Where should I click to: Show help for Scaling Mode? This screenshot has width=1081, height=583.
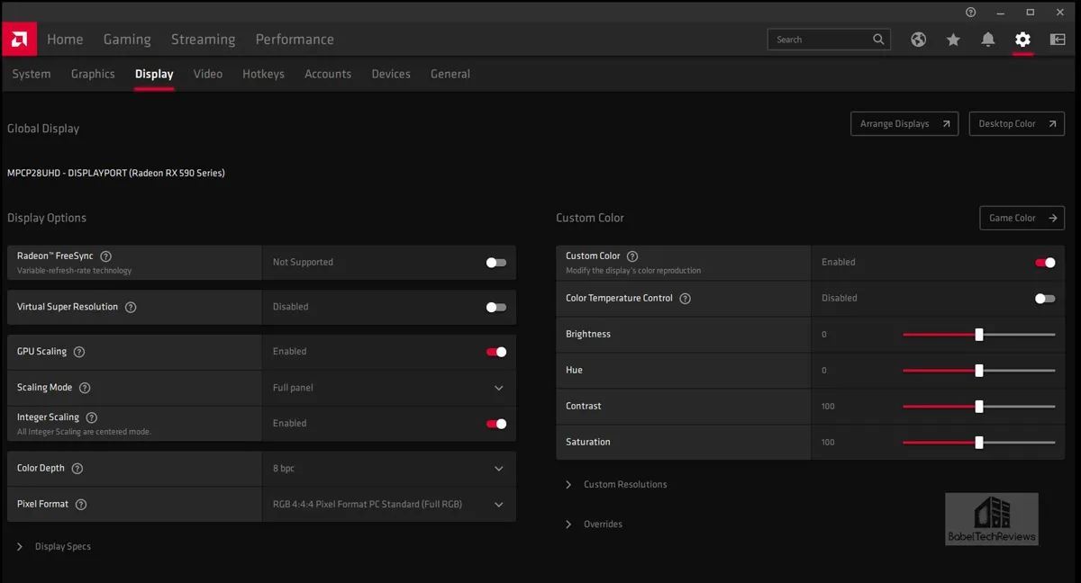[x=85, y=388]
